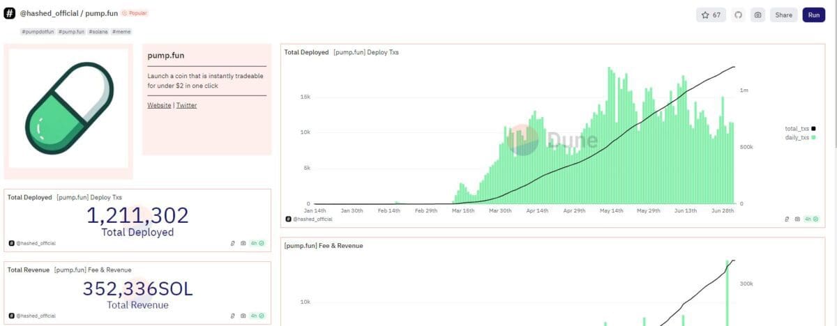This screenshot has width=837, height=326.
Task: Click the 15k y-axis label on Deploy chart
Action: point(305,97)
